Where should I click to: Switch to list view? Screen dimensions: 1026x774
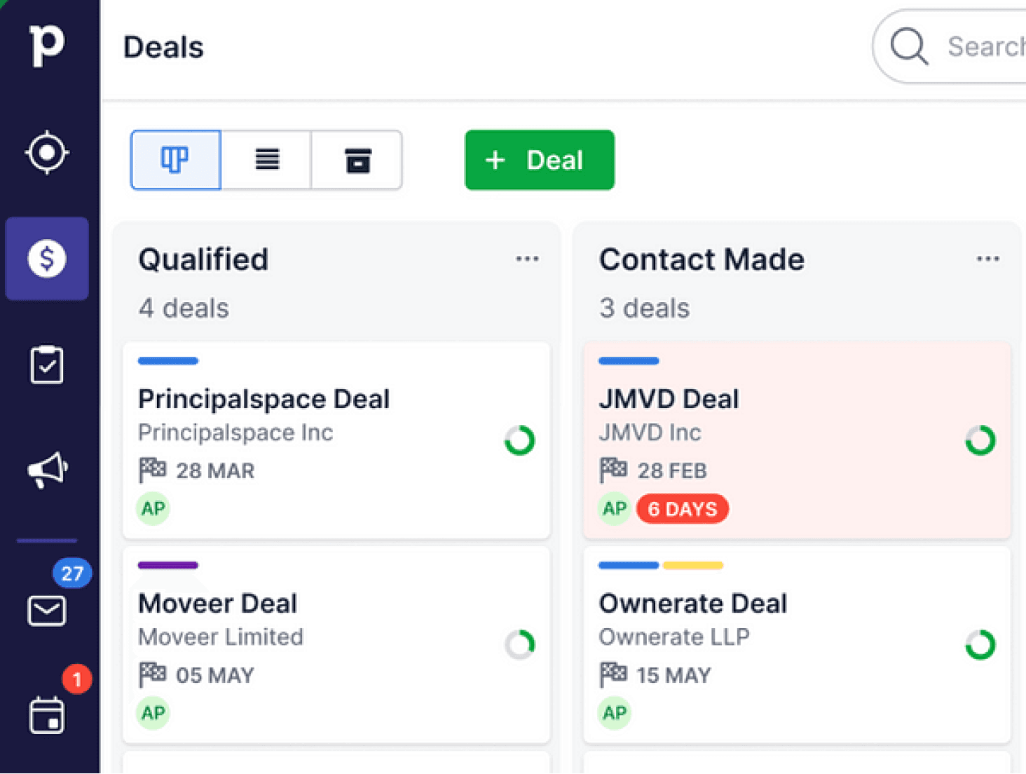click(267, 160)
